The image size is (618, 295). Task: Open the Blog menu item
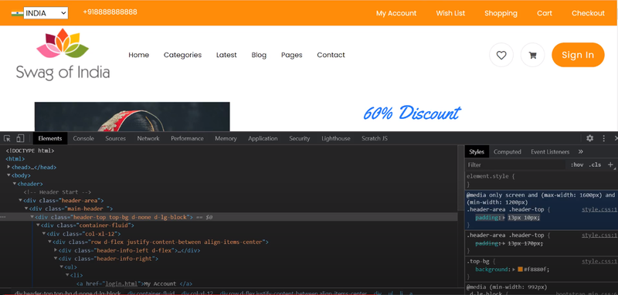point(259,55)
